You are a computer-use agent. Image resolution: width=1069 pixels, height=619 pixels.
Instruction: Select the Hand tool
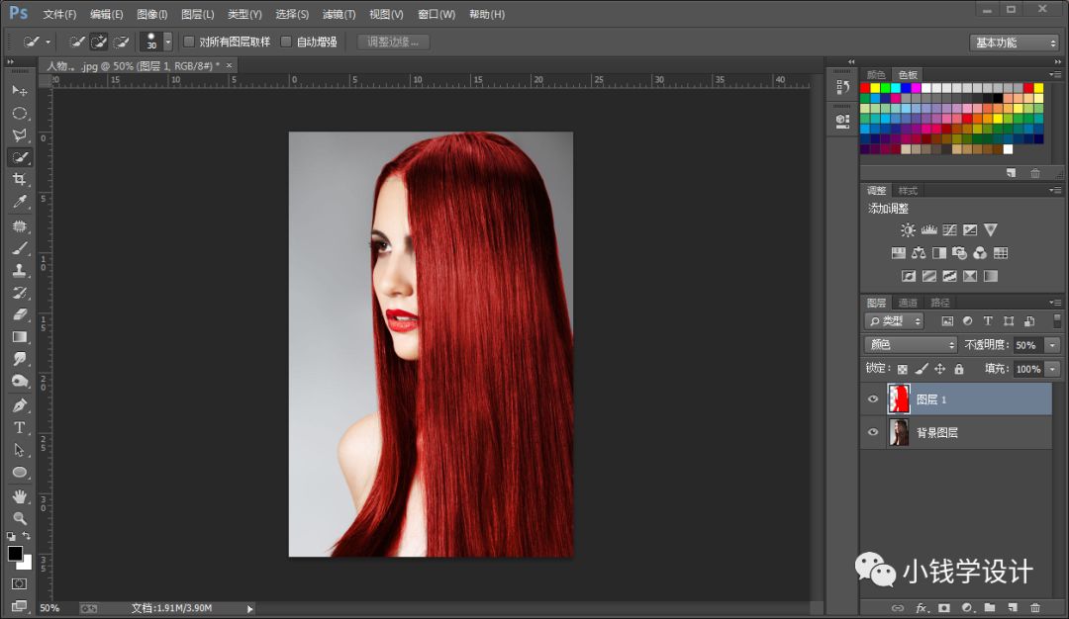click(19, 495)
